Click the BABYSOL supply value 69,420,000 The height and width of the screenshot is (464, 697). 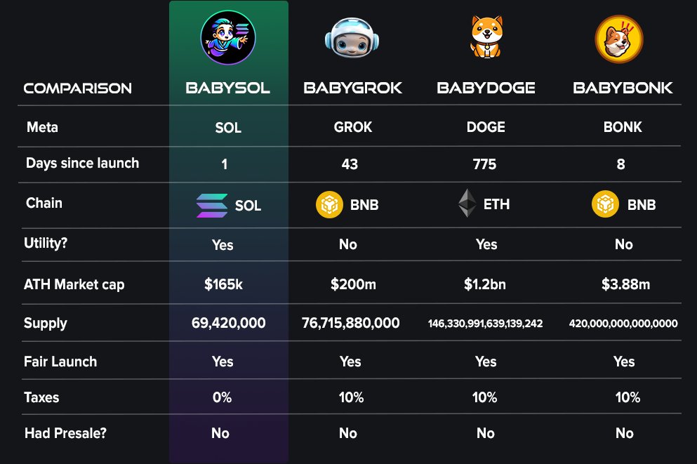[x=229, y=323]
